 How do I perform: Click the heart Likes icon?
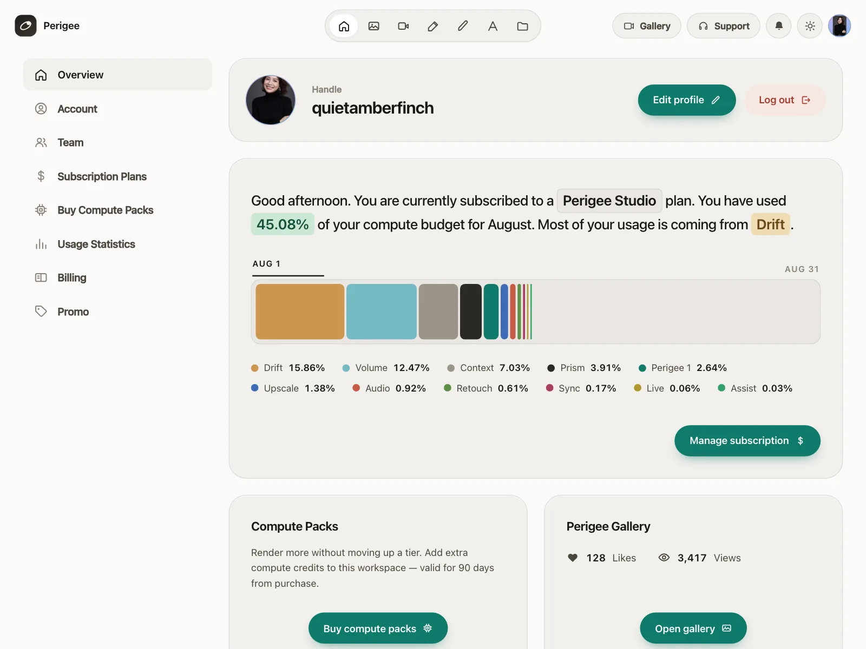pos(573,558)
